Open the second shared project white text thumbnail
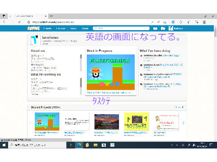217x162 pixels. (x=77, y=121)
